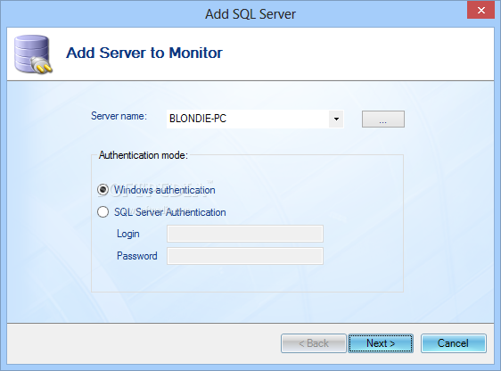Click the < Back button
The height and width of the screenshot is (371, 501).
[x=314, y=343]
